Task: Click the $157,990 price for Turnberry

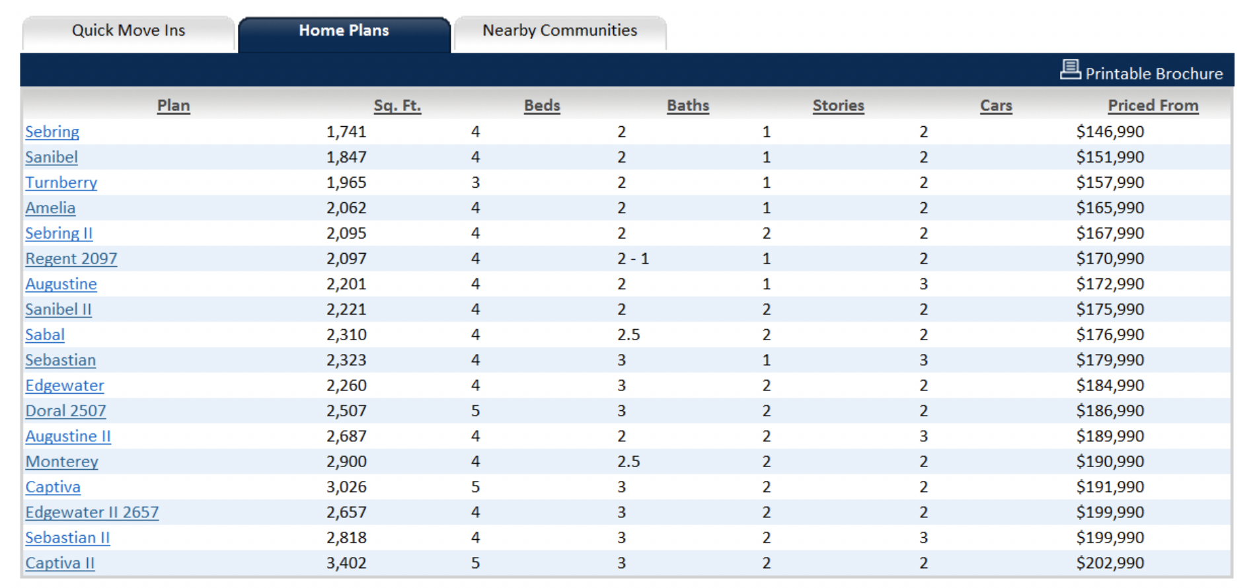Action: pos(1110,182)
